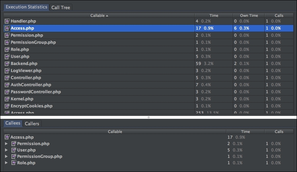Click the file icon next to LogViewer.php
297x172 pixels.
click(x=7, y=71)
